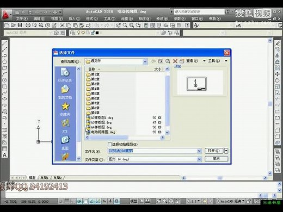Click the Name column header
Image resolution: width=283 pixels, height=212 pixels.
[110, 69]
